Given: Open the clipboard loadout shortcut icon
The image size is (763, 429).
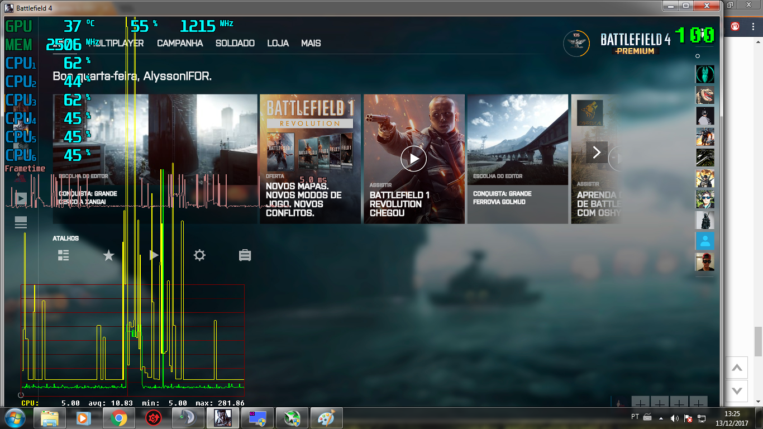Looking at the screenshot, I should (x=245, y=255).
